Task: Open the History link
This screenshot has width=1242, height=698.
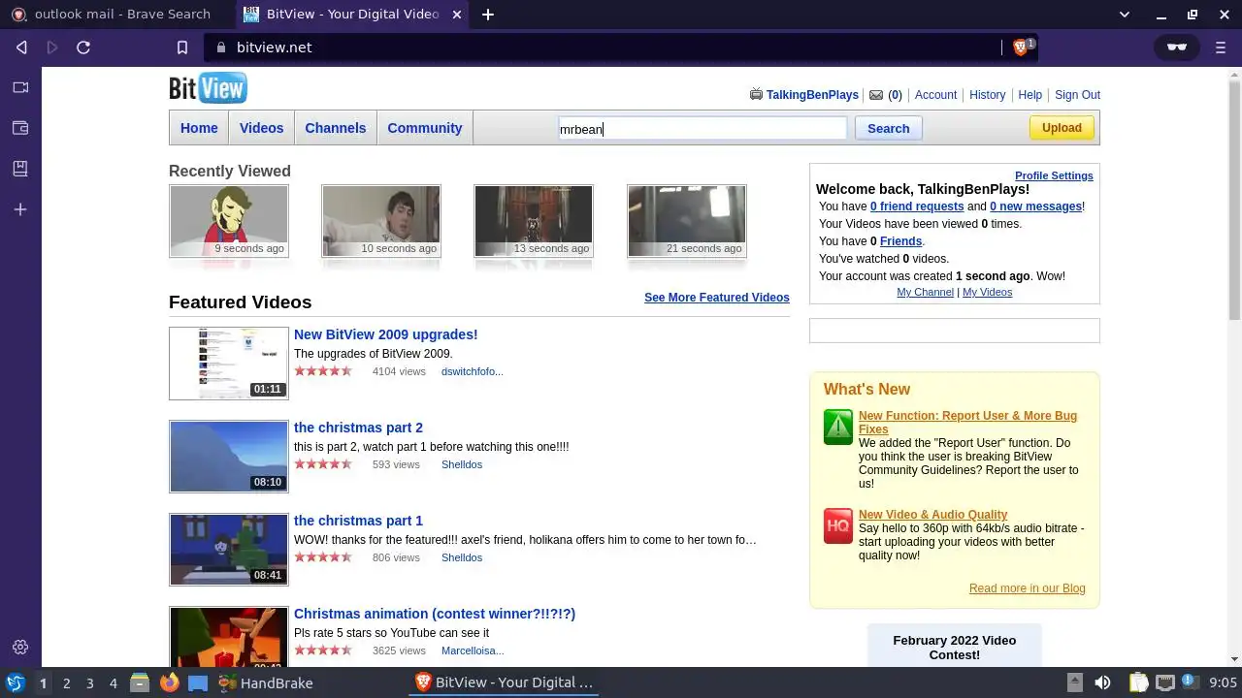Action: [987, 95]
